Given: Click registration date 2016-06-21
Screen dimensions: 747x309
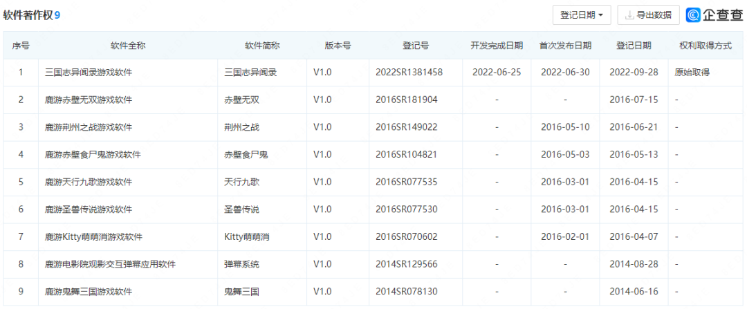Looking at the screenshot, I should coord(634,127).
